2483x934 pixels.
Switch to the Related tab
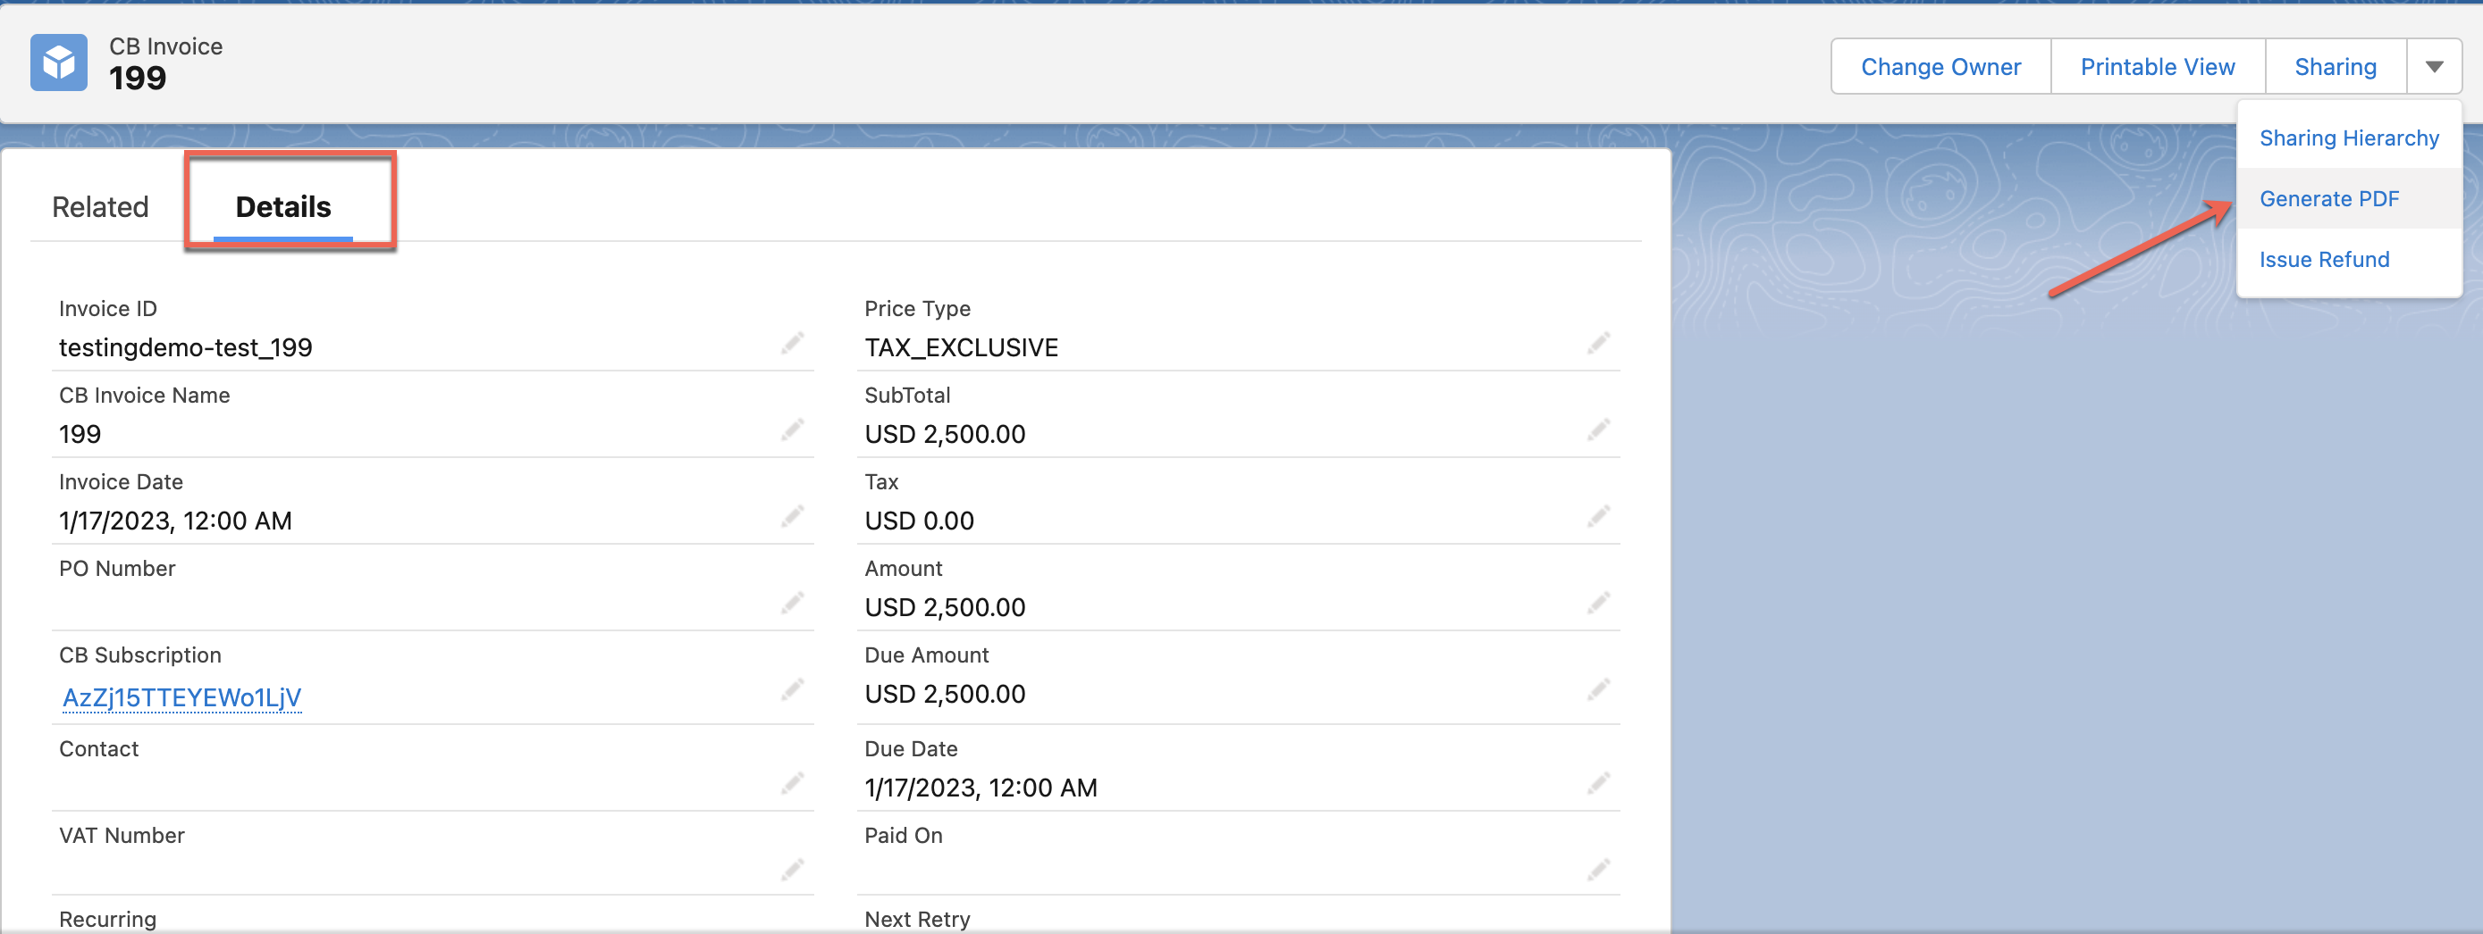pyautogui.click(x=100, y=207)
